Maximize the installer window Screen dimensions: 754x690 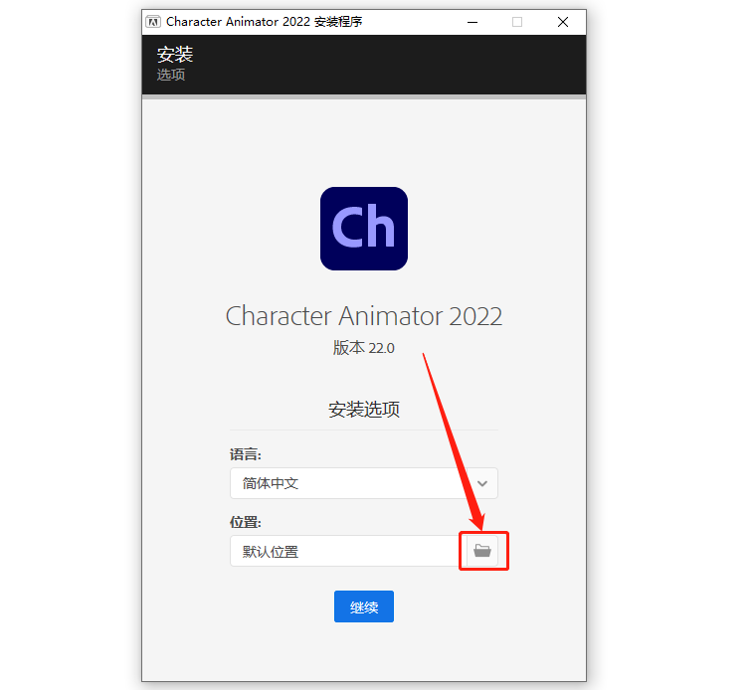tap(517, 22)
